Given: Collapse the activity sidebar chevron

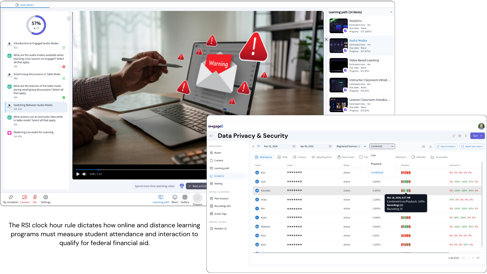Looking at the screenshot, I should [69, 19].
